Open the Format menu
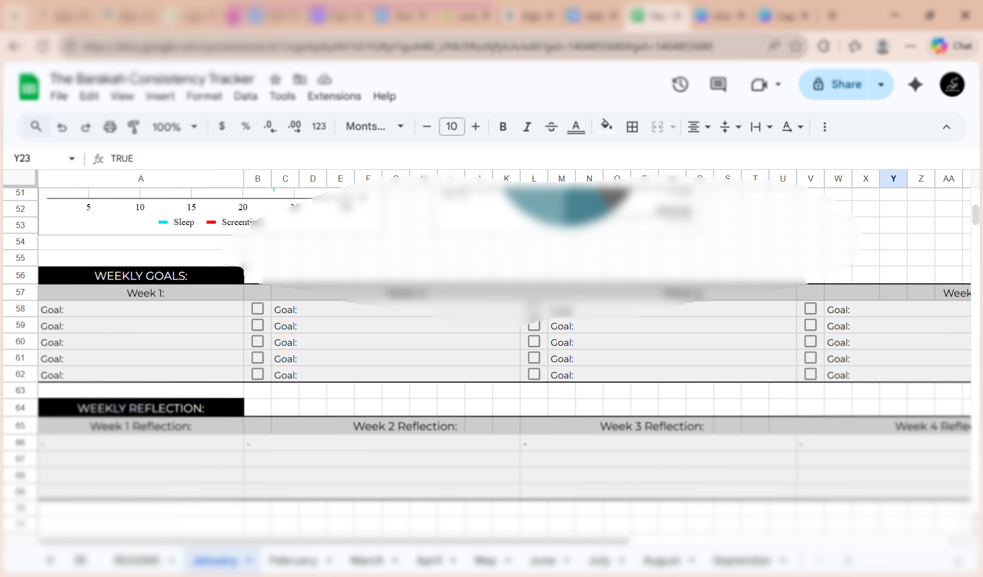The height and width of the screenshot is (577, 983). click(x=204, y=96)
